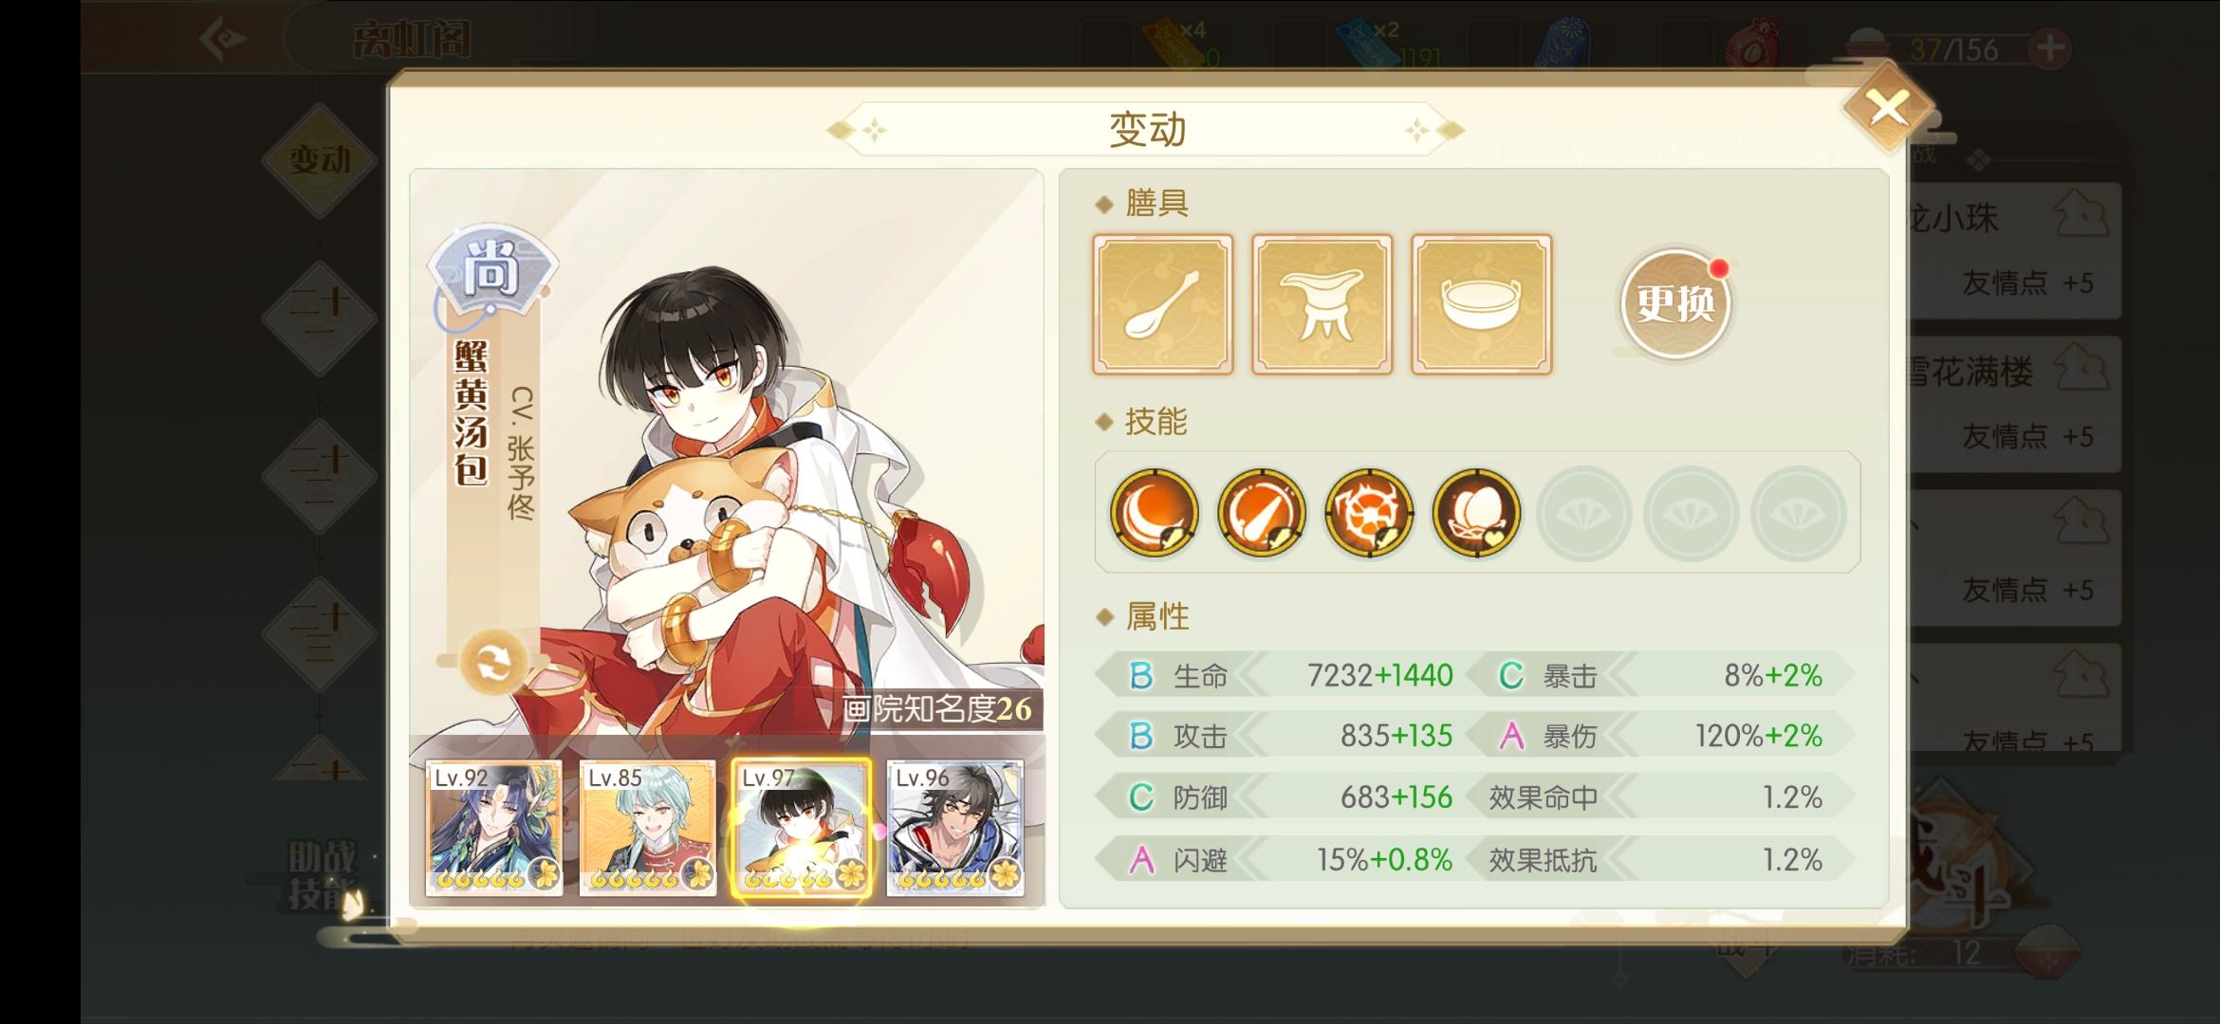The height and width of the screenshot is (1024, 2220).
Task: Choose the Lv.92 character portrait
Action: pyautogui.click(x=493, y=828)
